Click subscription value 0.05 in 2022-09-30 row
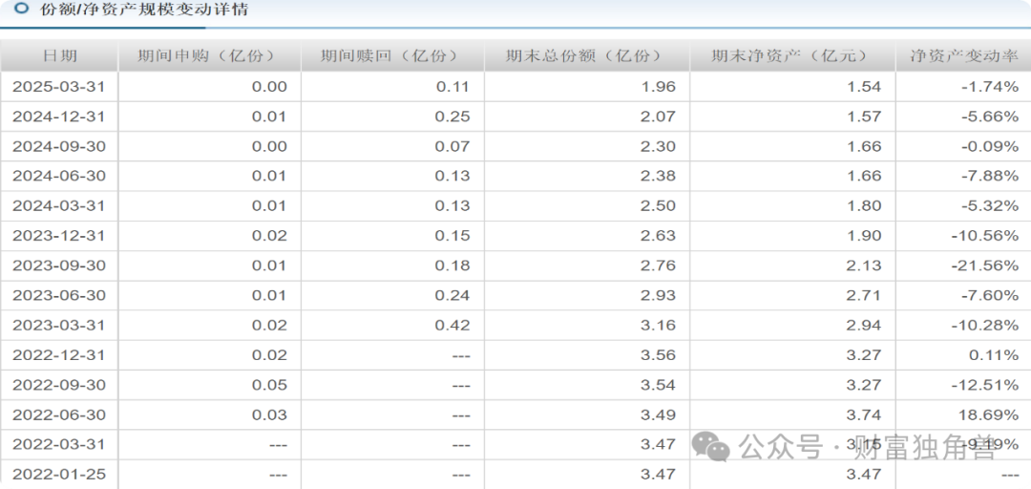Screen dimensions: 1031x489 point(269,384)
